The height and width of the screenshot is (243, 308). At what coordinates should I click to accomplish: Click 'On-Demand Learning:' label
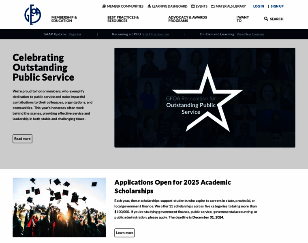point(218,34)
